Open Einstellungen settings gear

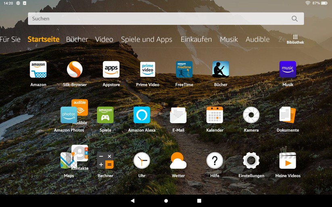point(251,161)
